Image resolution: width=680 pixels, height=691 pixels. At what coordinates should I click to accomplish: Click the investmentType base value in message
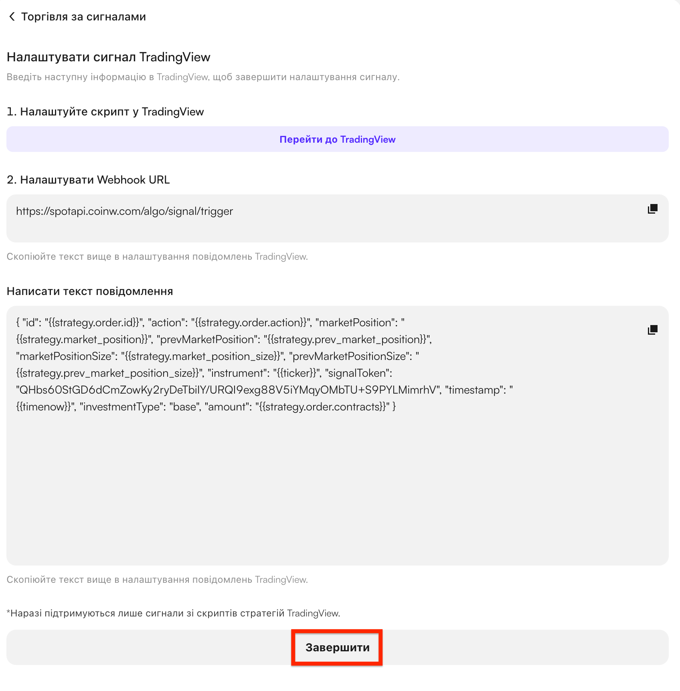184,407
